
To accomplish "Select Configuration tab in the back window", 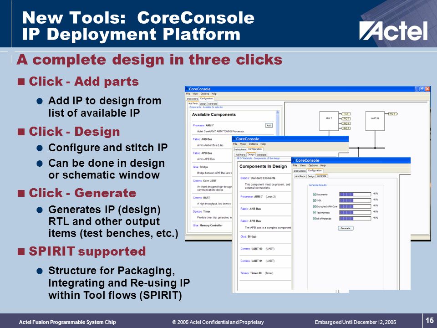I will click(x=207, y=98).
